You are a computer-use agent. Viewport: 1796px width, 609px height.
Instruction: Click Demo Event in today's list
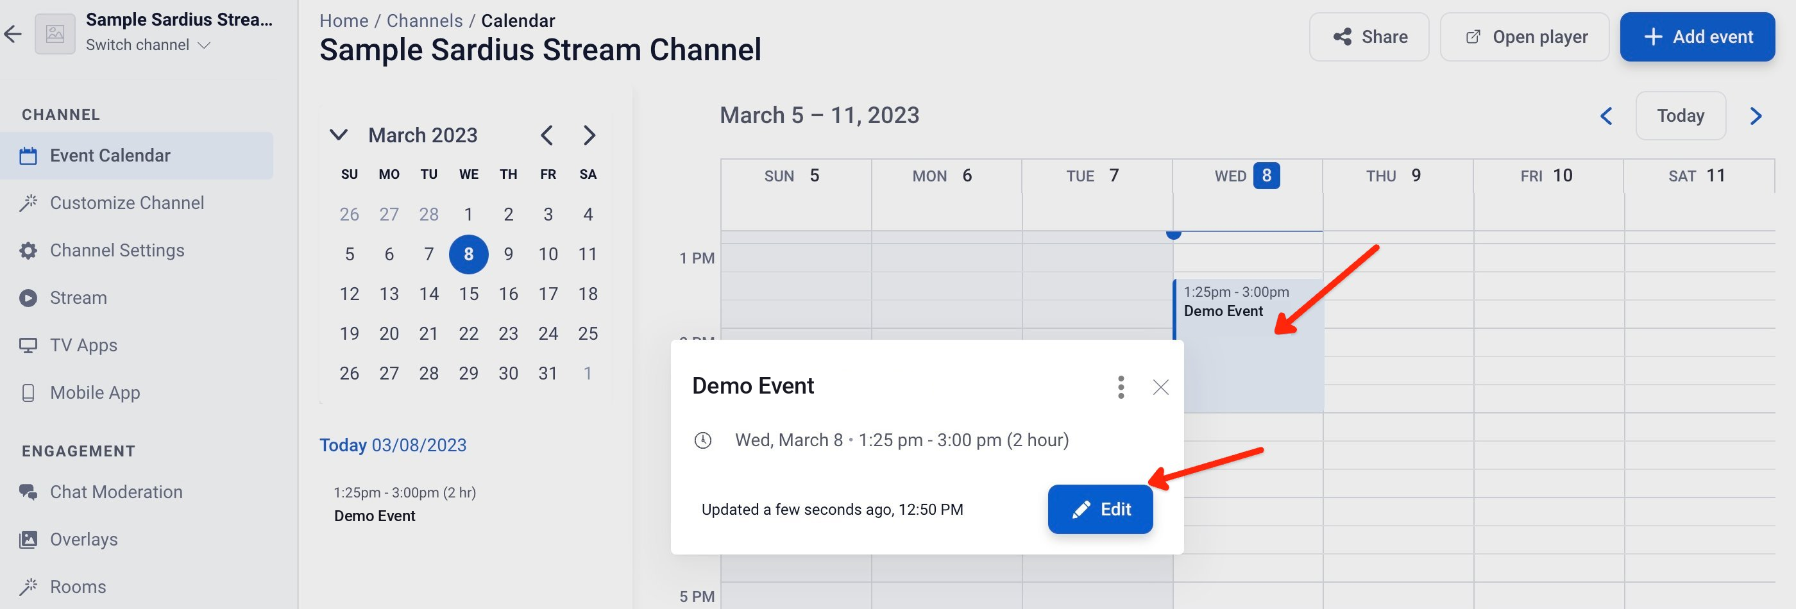(x=404, y=505)
